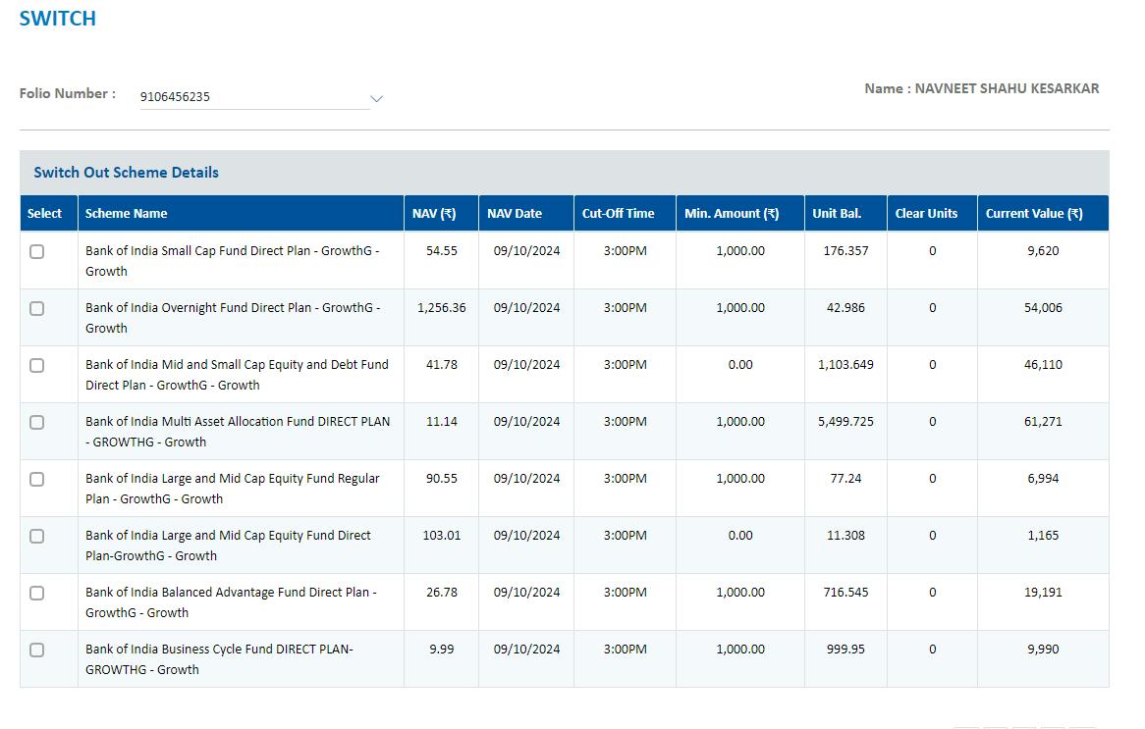Image resolution: width=1145 pixels, height=729 pixels.
Task: Click NAV value 1,256.36
Action: (442, 307)
